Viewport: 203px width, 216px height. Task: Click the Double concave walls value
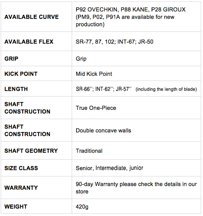(x=103, y=131)
